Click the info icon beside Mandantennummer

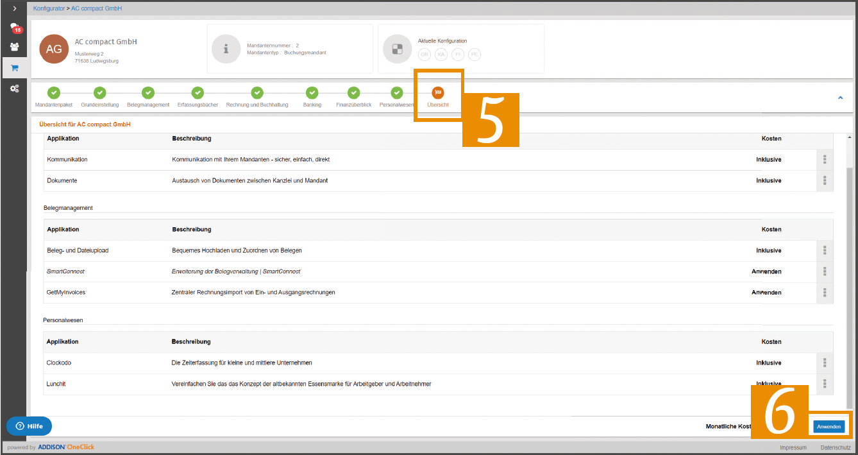[225, 49]
